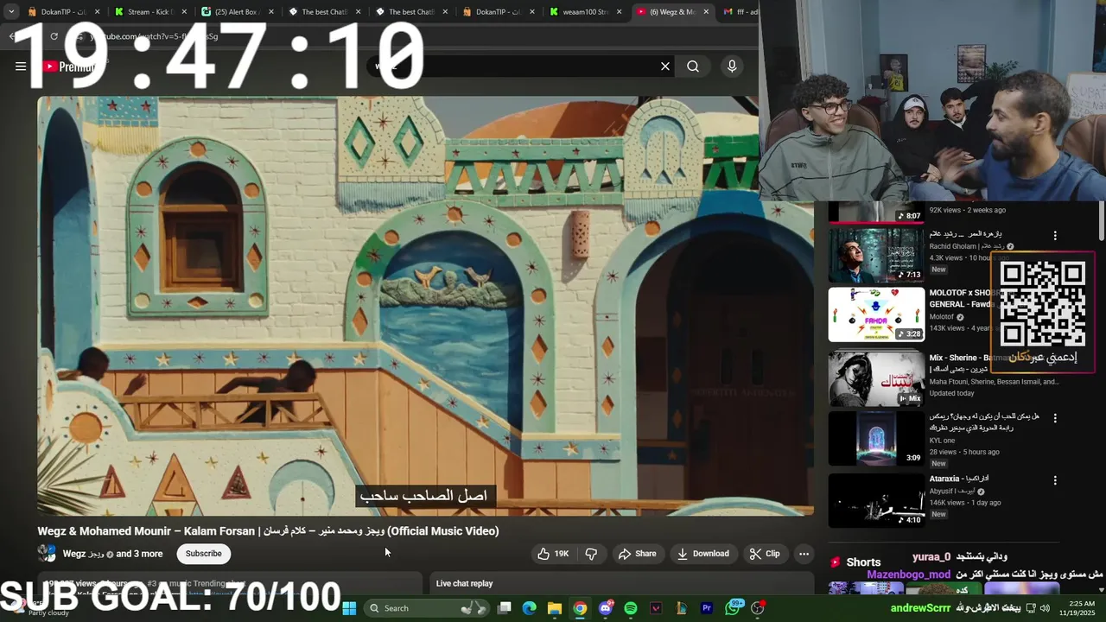Activate voice search microphone icon

[x=732, y=67]
